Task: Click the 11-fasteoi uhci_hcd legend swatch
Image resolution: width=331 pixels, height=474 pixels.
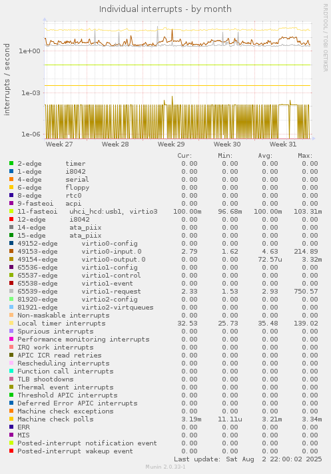Action: click(x=11, y=211)
